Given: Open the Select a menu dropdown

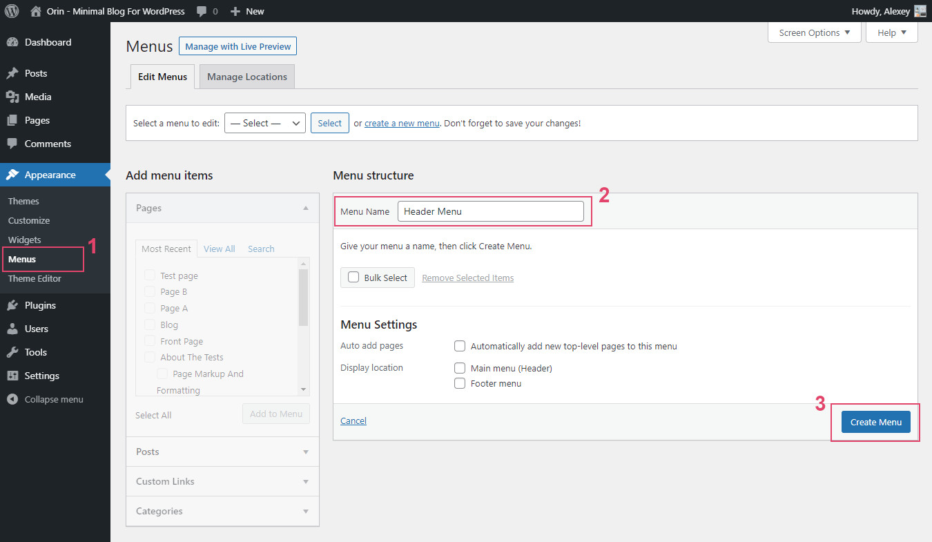Looking at the screenshot, I should (x=264, y=123).
